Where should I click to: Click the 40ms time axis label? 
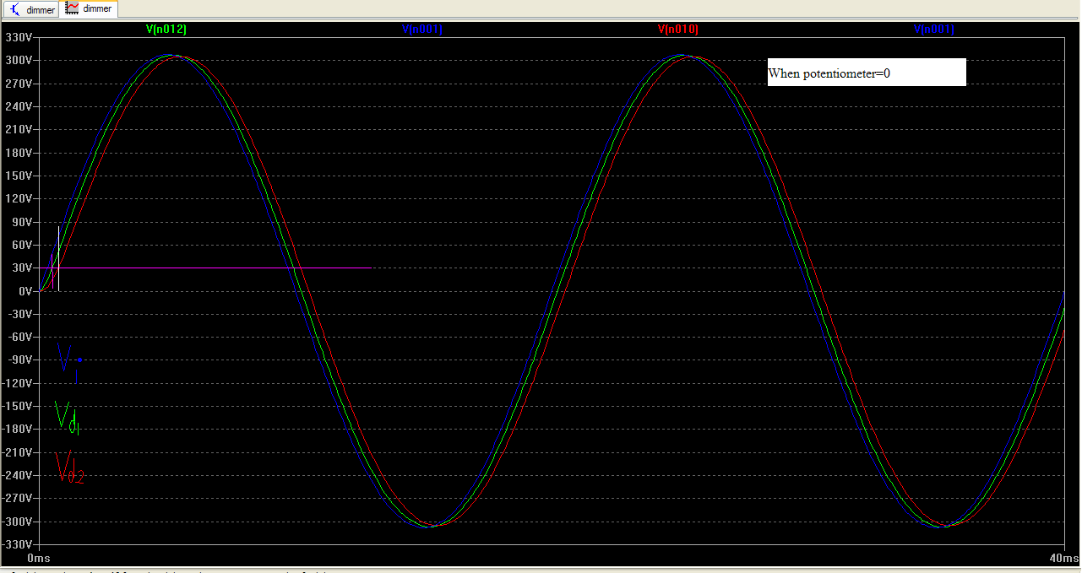(x=1063, y=559)
